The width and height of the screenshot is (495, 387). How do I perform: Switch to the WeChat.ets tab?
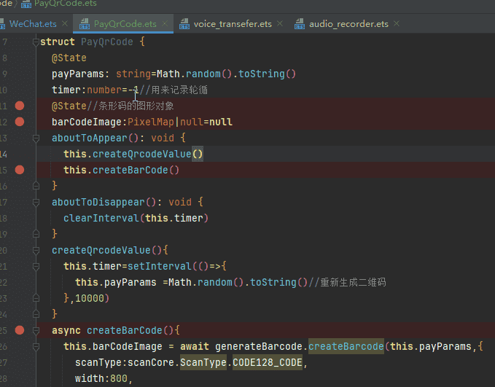33,24
